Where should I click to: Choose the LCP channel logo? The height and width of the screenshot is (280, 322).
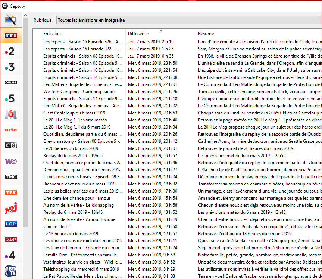(11, 224)
